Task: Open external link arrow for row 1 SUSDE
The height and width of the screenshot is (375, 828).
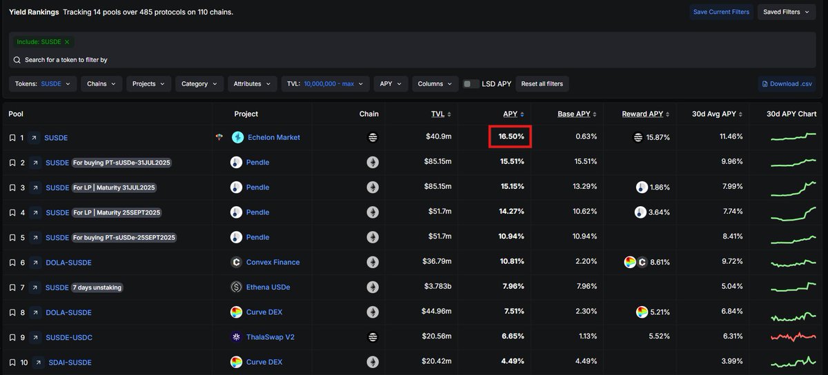Action: [34, 138]
